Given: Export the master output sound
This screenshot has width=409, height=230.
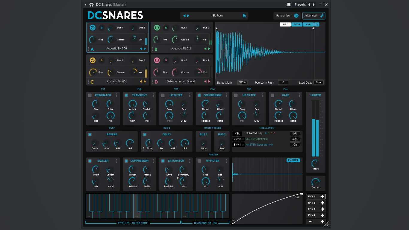Looking at the screenshot, I should 293,160.
